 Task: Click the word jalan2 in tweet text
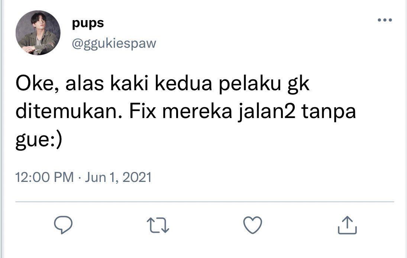267,112
